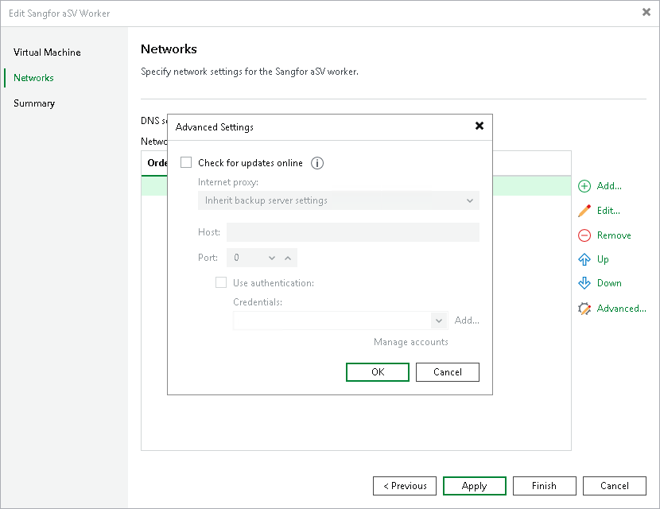Click the Host input field
Screen dimensions: 660x509
pos(353,232)
